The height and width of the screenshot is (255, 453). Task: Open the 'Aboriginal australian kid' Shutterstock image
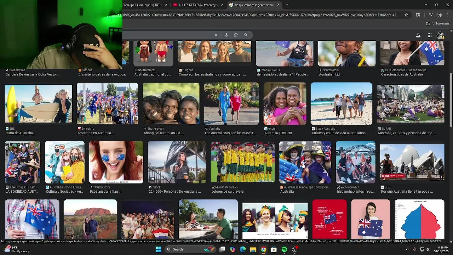pos(171,103)
